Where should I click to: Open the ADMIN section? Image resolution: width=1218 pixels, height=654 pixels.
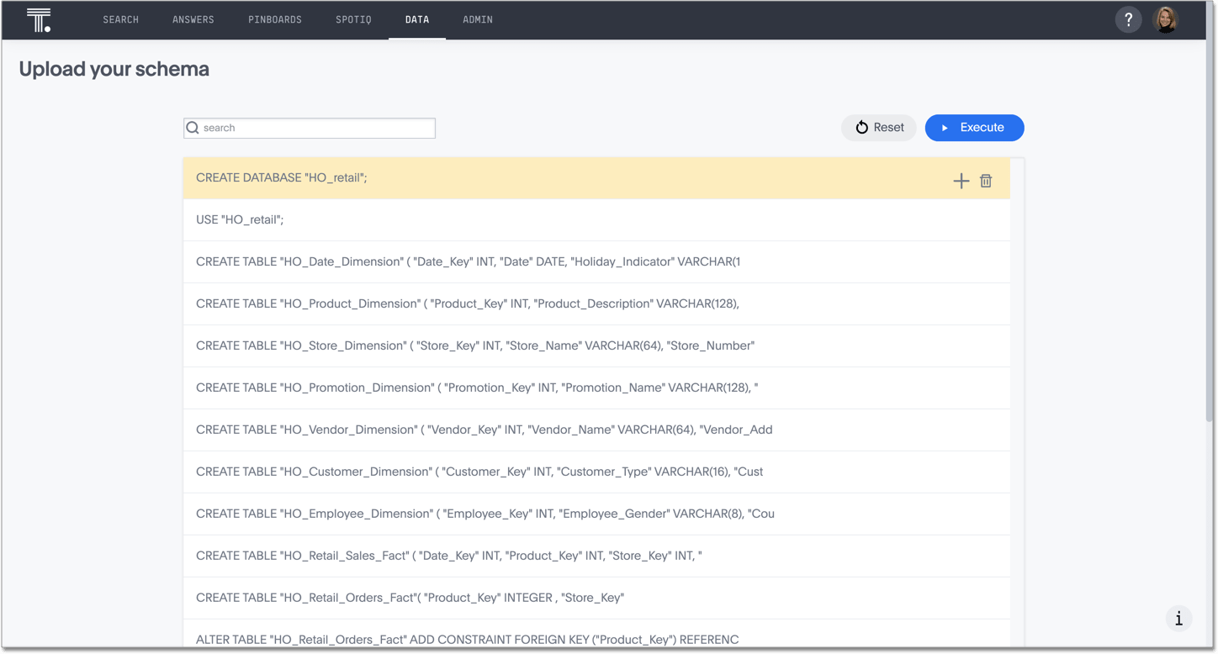[477, 19]
